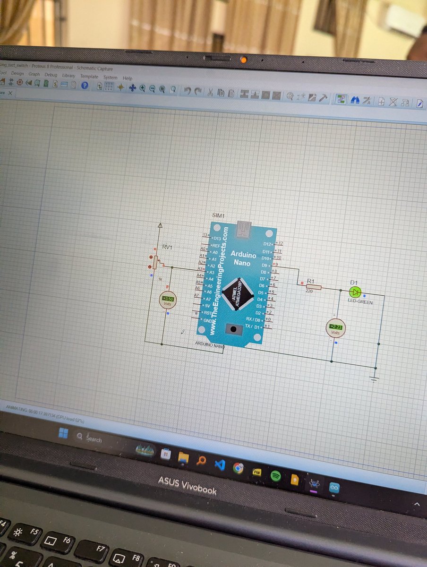Click the voltmeter reading +2.23 volts
Screen dimensions: 427x567
pos(336,327)
